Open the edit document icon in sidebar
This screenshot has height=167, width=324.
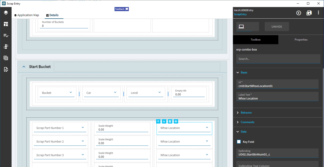tap(6, 69)
